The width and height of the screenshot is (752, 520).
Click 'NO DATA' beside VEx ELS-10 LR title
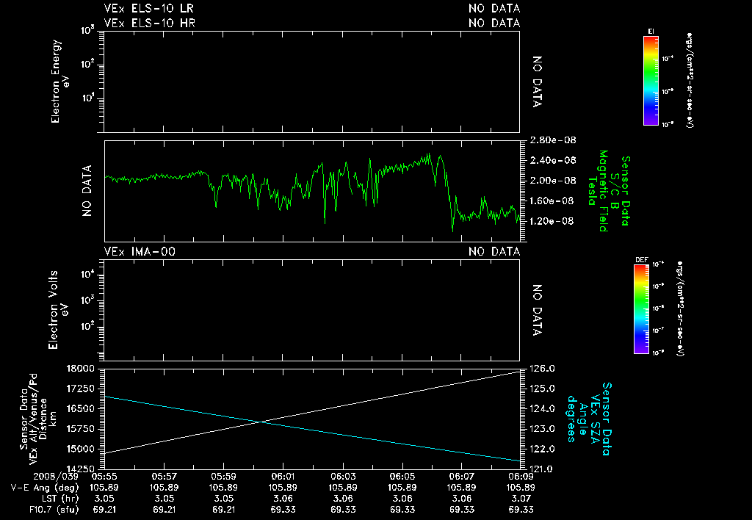point(494,9)
